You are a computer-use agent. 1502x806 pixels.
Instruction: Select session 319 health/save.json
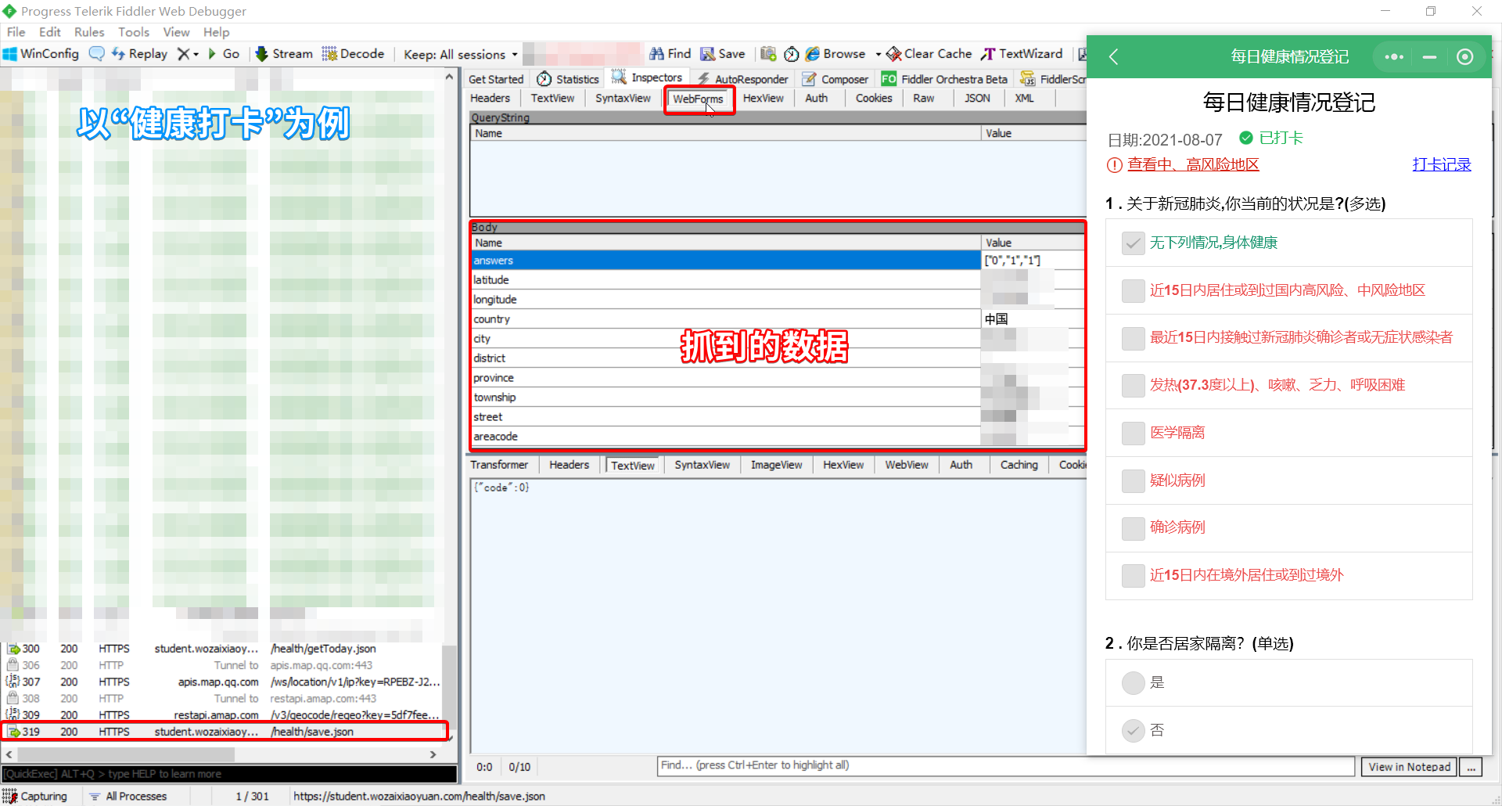(224, 732)
